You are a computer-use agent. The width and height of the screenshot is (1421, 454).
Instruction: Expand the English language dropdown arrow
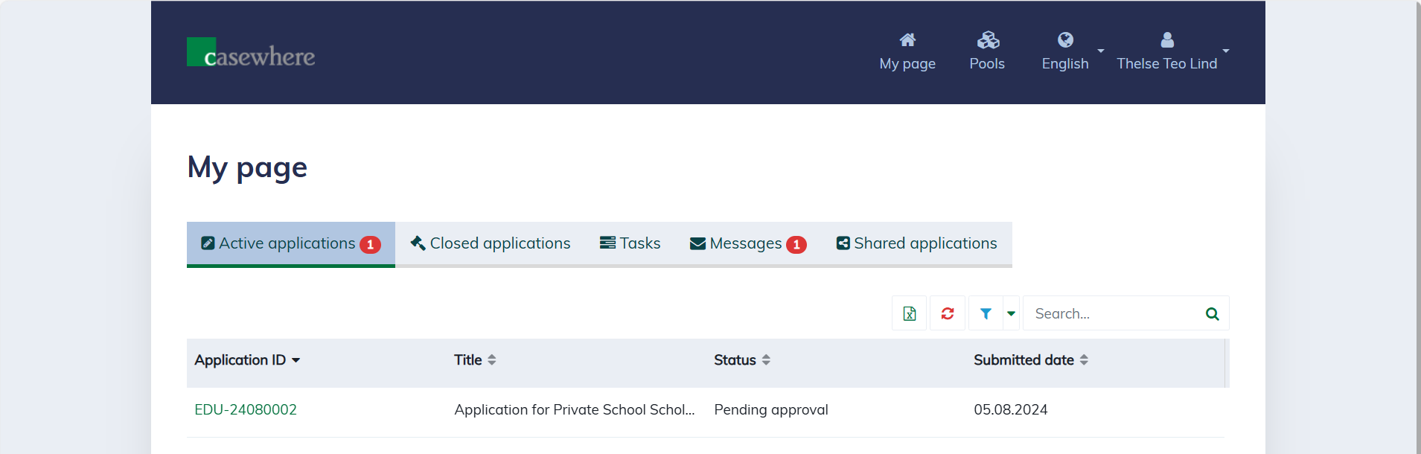point(1100,51)
